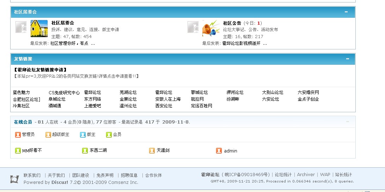Visit the 大别山论坛 link

click(x=273, y=92)
